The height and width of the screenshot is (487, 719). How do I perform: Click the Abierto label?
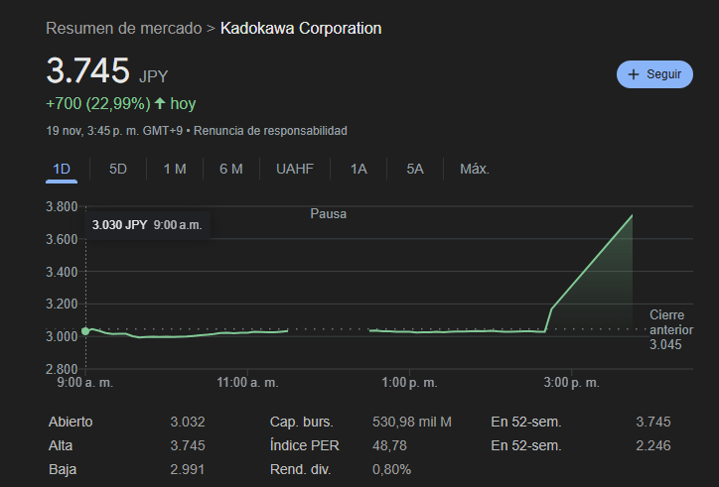click(71, 422)
